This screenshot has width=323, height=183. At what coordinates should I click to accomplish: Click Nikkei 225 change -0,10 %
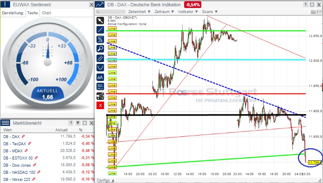tap(87, 179)
